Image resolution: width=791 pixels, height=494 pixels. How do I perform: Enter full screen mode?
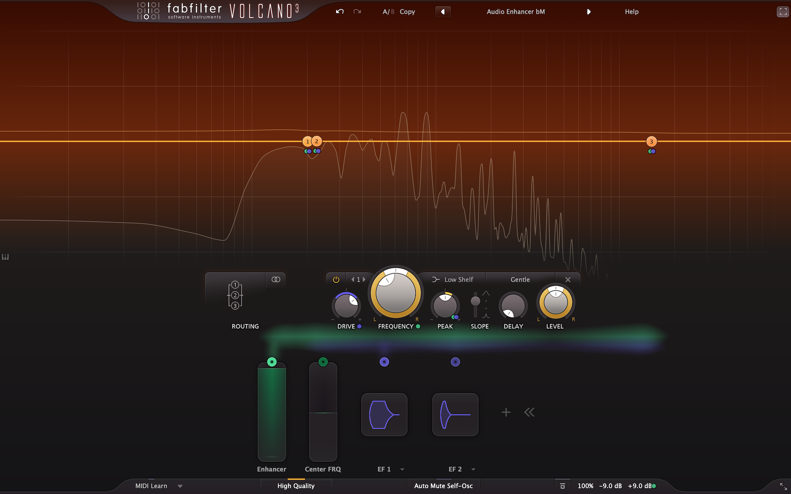pos(782,12)
